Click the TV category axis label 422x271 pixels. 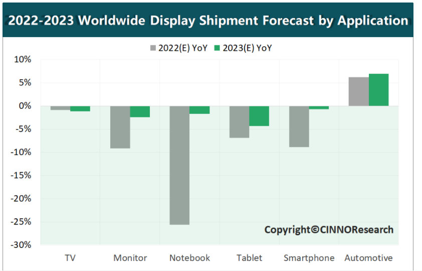click(70, 258)
